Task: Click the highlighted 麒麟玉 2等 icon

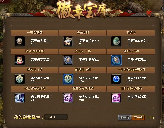Action: point(68,79)
